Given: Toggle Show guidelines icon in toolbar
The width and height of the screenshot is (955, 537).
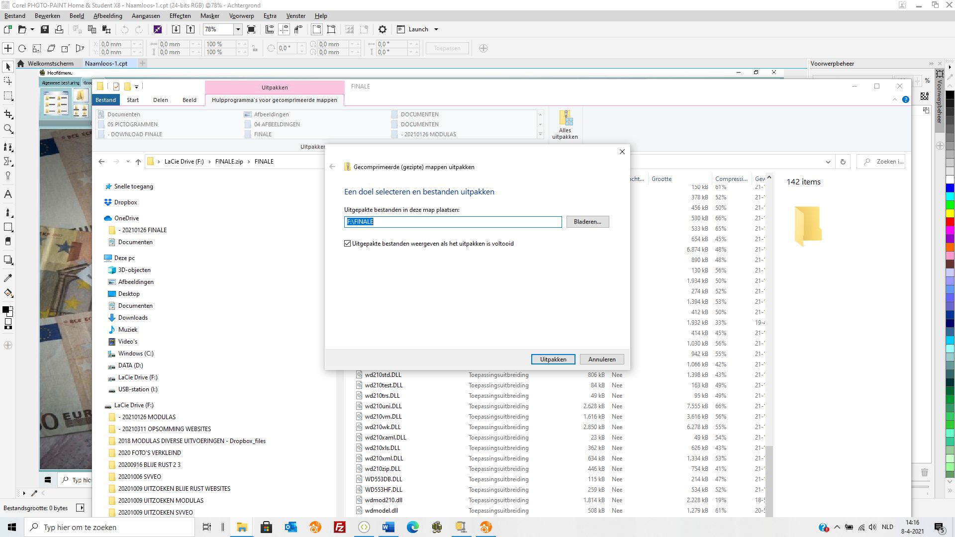Looking at the screenshot, I should (x=284, y=29).
